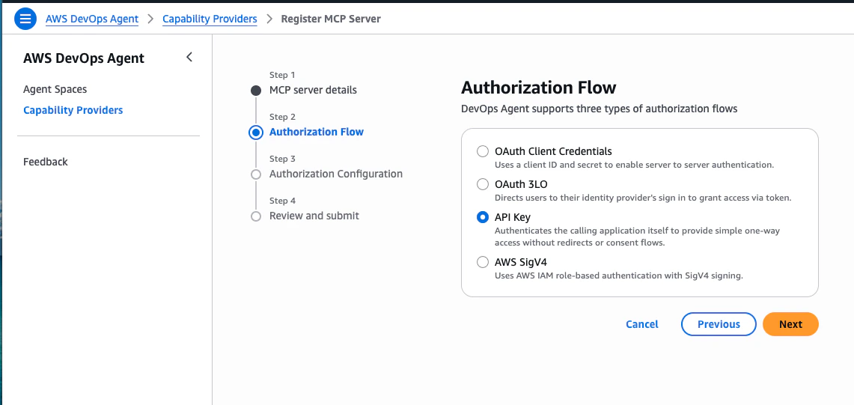Click the OAuth Client Credentials label
Screen dimensions: 854x405
553,151
